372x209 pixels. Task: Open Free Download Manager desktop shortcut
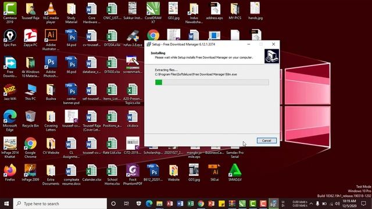coord(10,67)
